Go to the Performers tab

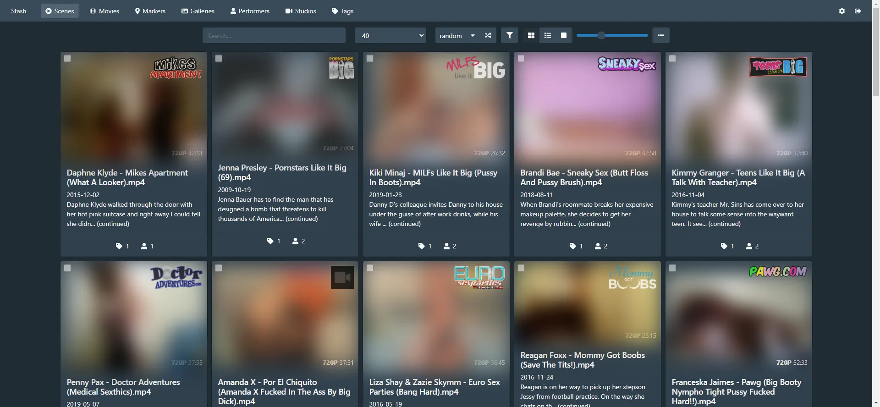(x=250, y=11)
